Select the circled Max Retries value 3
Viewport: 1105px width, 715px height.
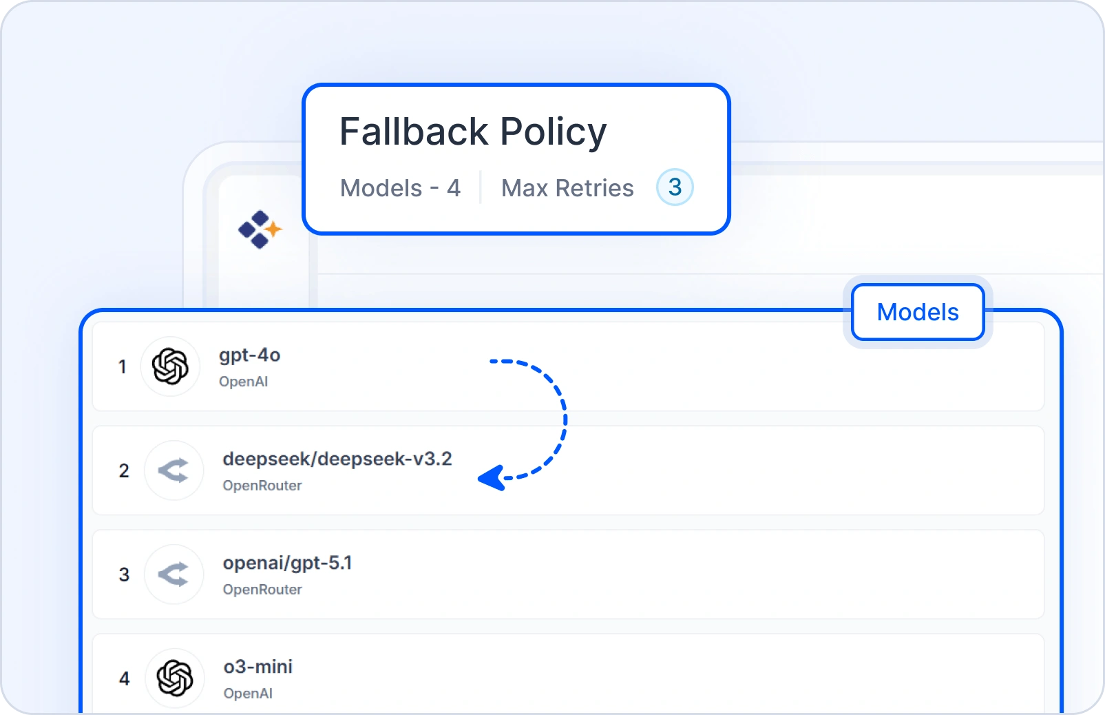[675, 187]
